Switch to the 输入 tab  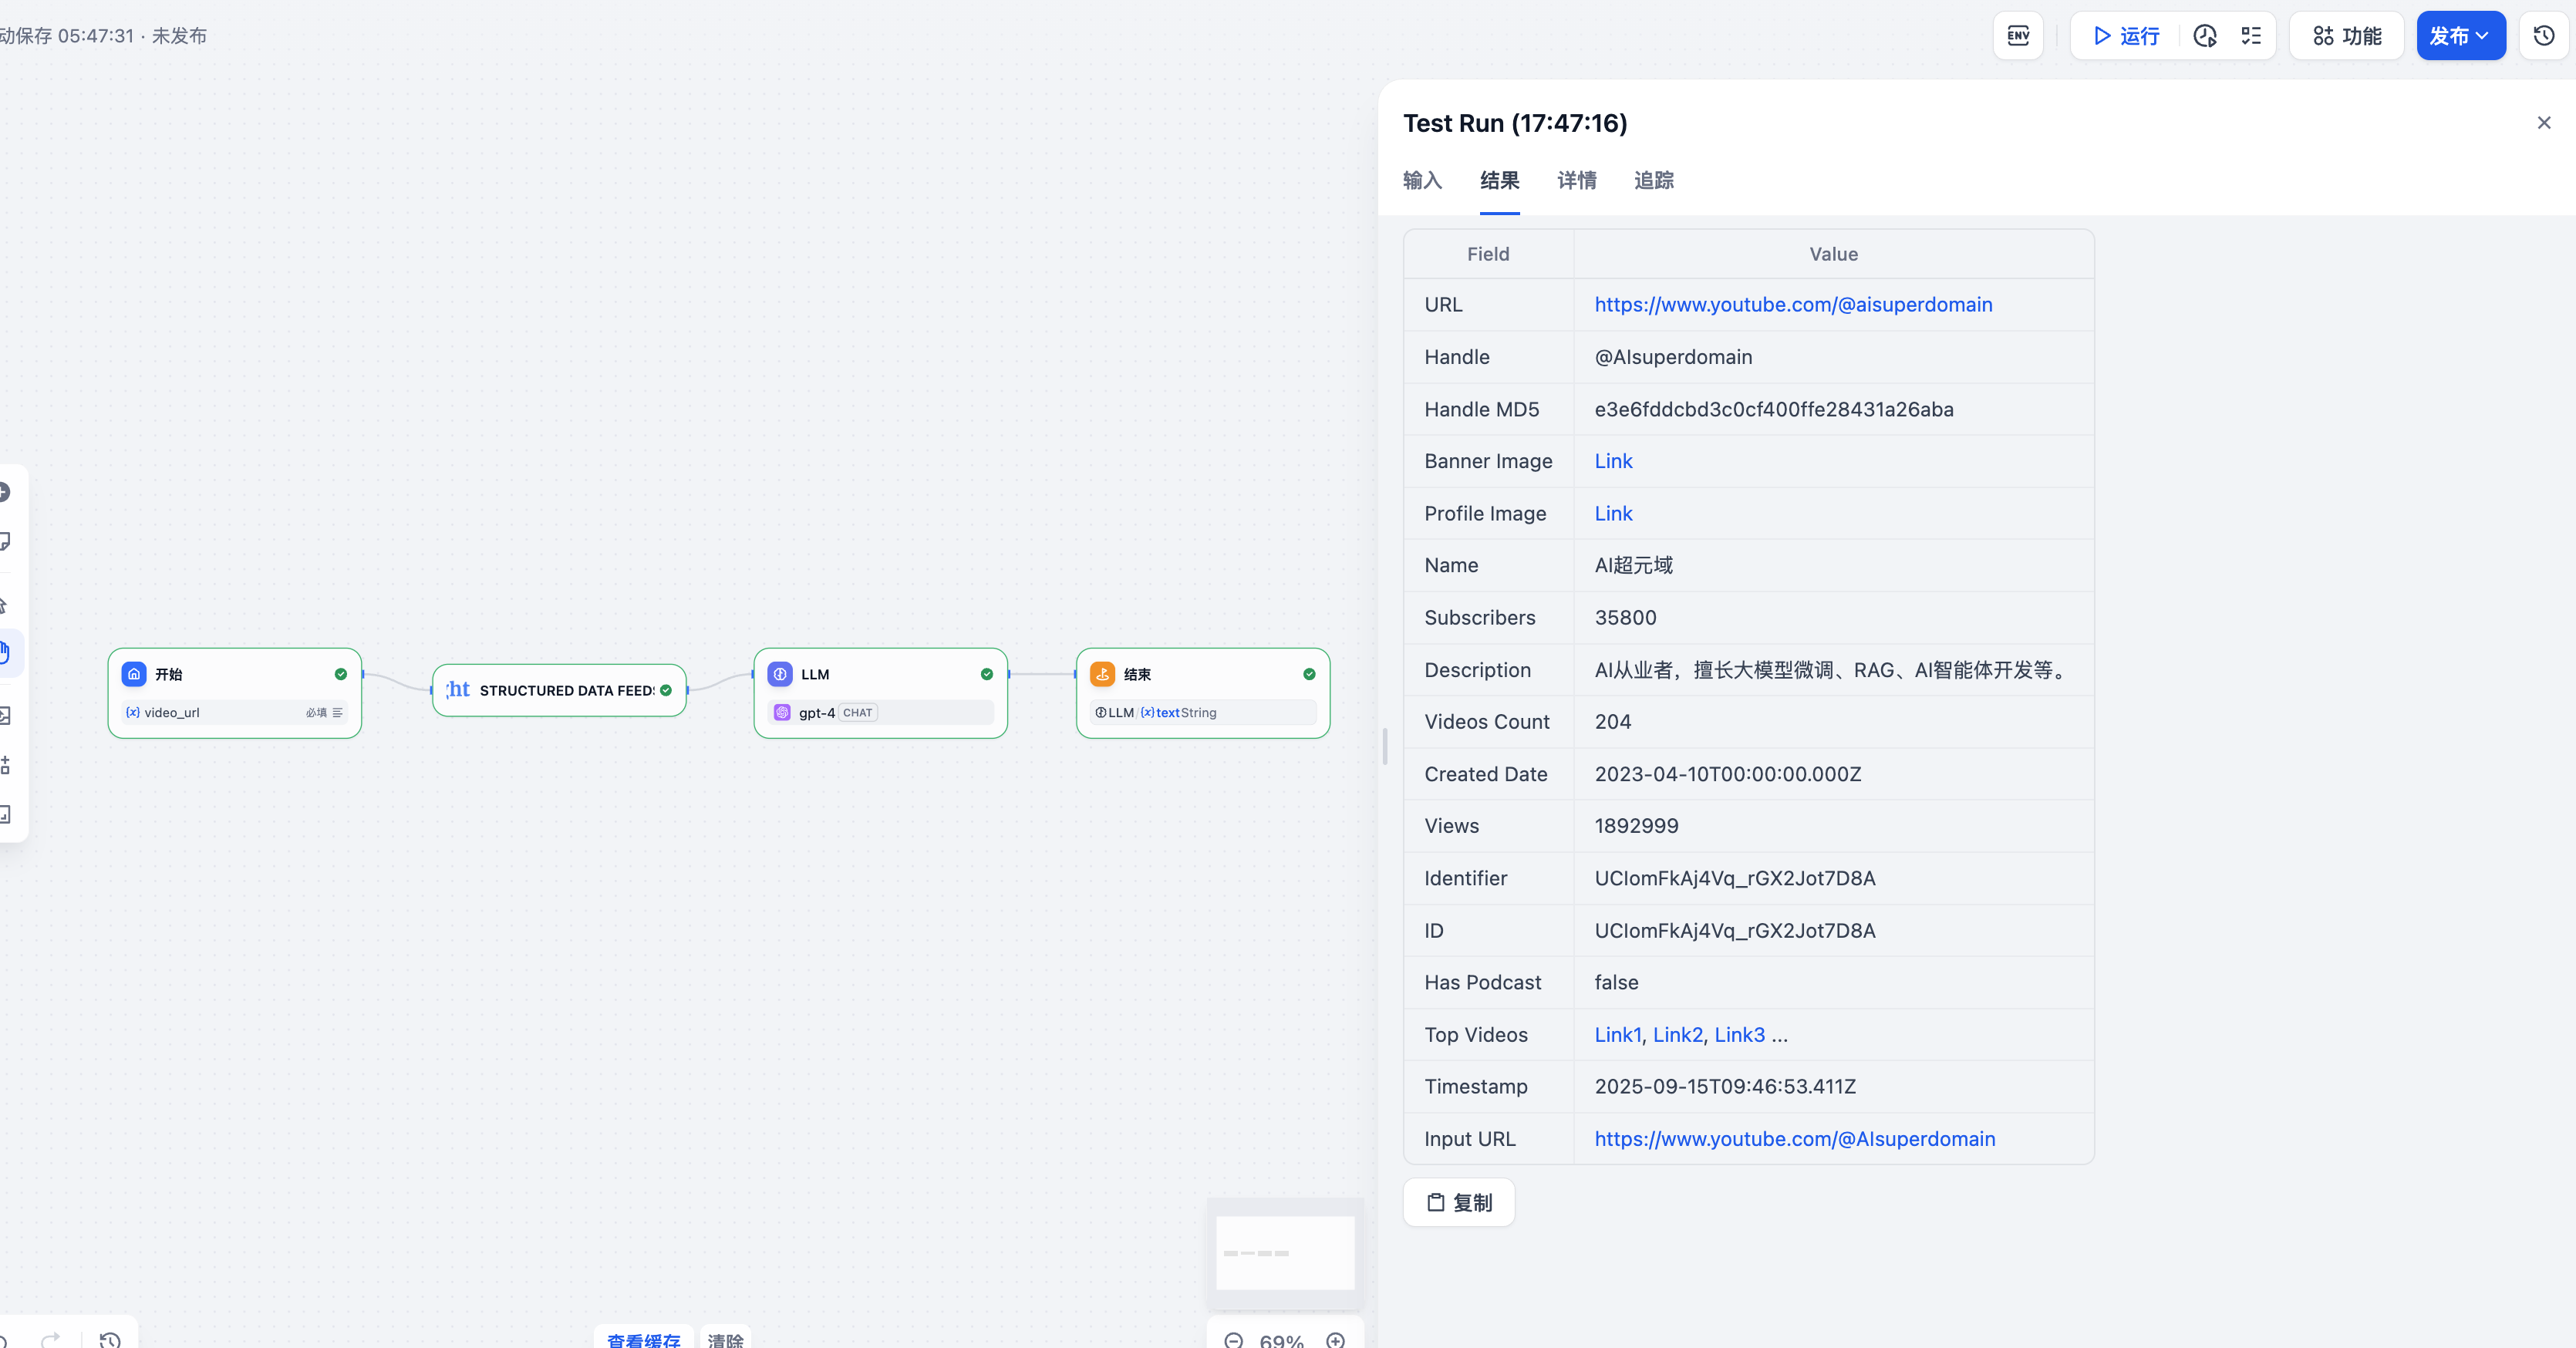click(x=1422, y=181)
